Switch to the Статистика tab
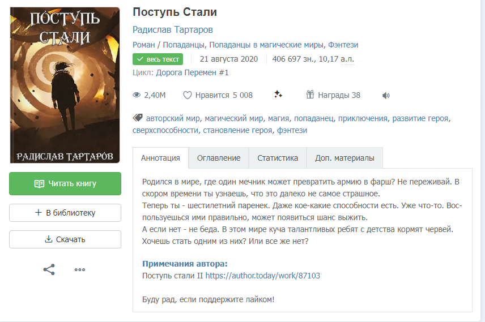This screenshot has width=485, height=322. point(278,158)
